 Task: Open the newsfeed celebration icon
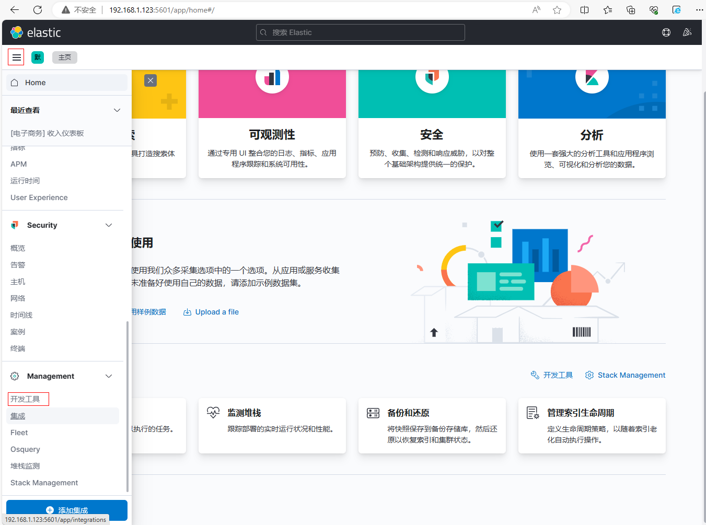click(x=687, y=32)
